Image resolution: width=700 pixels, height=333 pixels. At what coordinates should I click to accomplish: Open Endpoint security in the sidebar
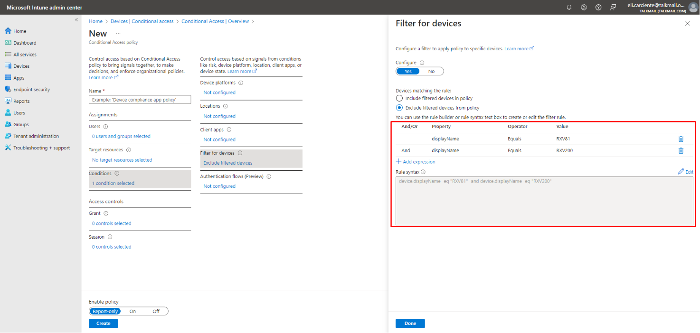click(x=31, y=89)
